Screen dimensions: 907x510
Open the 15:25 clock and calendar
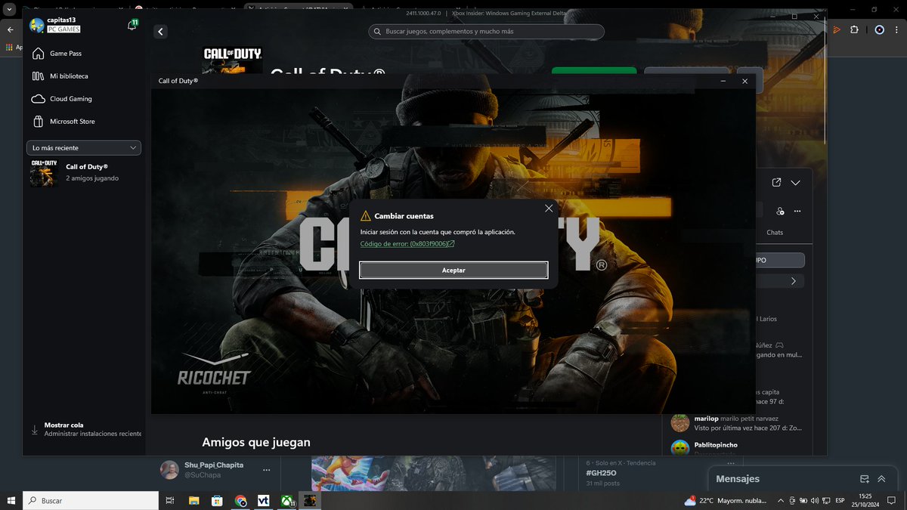pos(865,500)
